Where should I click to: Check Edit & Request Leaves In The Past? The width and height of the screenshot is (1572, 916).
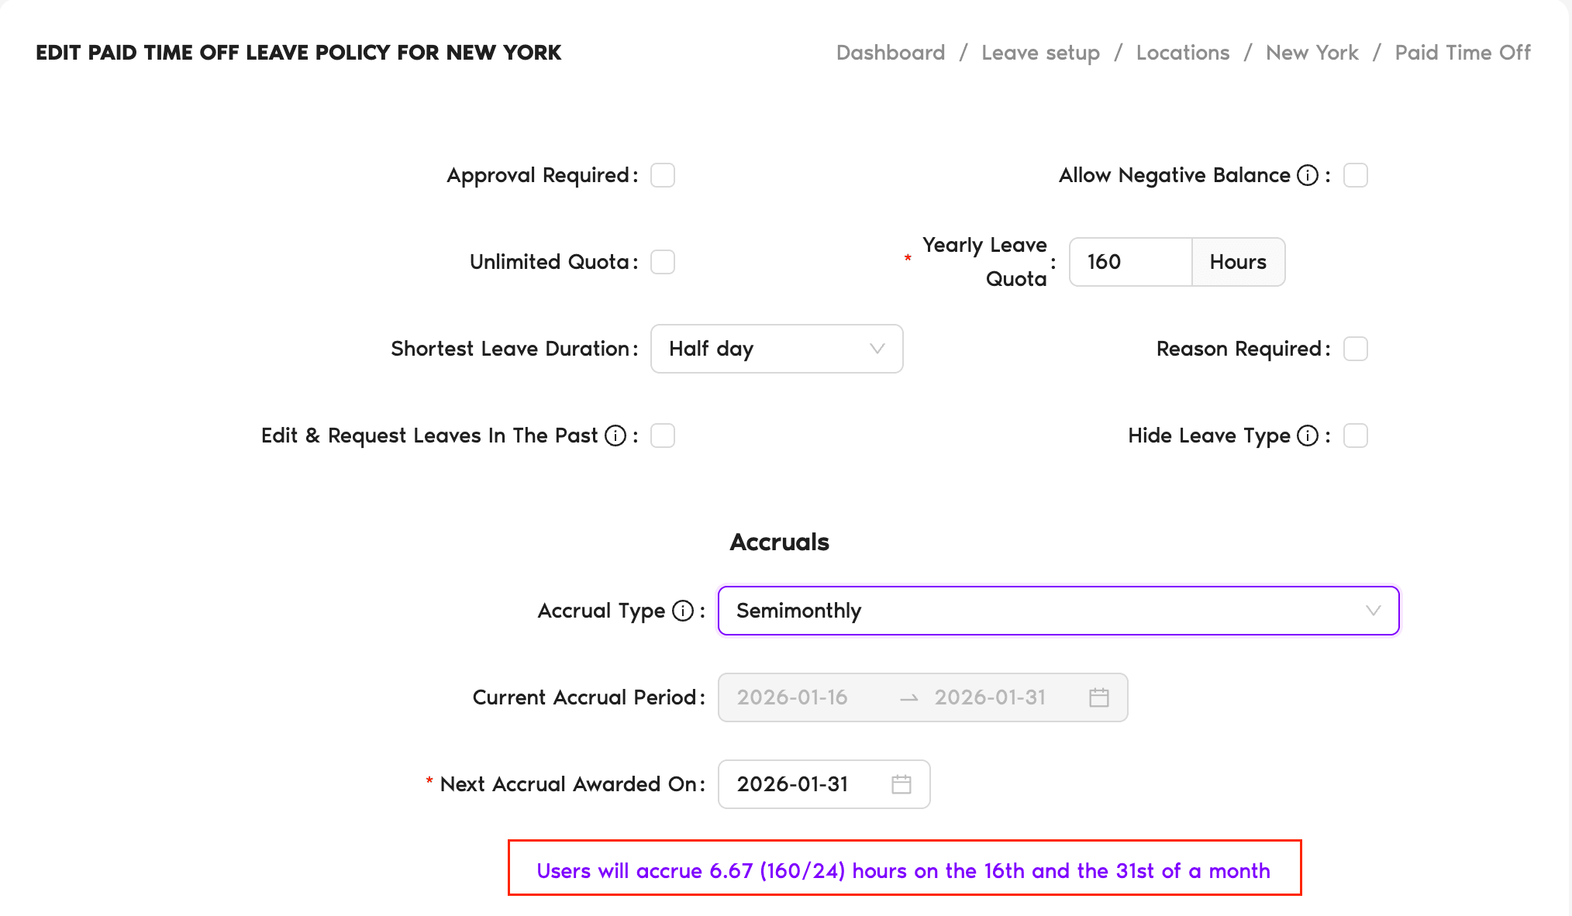[x=663, y=436]
